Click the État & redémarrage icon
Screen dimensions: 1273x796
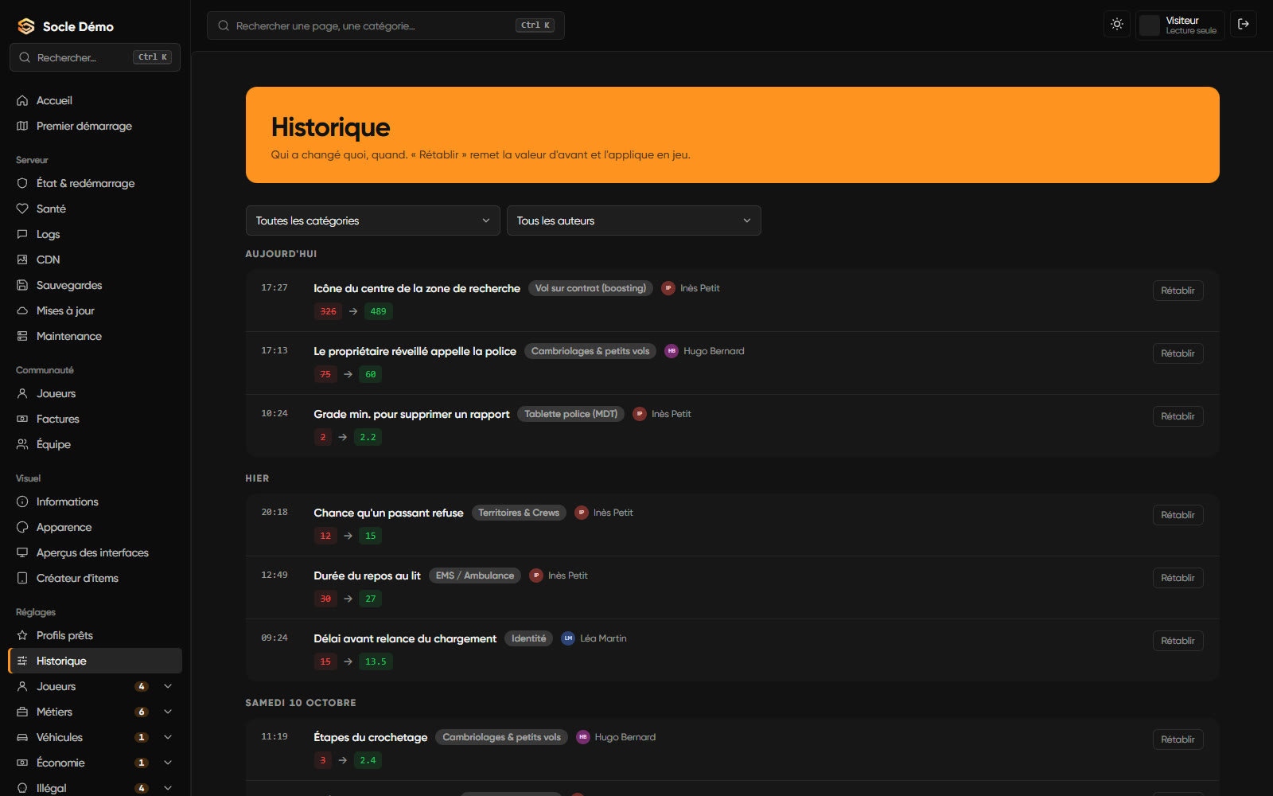pos(22,183)
